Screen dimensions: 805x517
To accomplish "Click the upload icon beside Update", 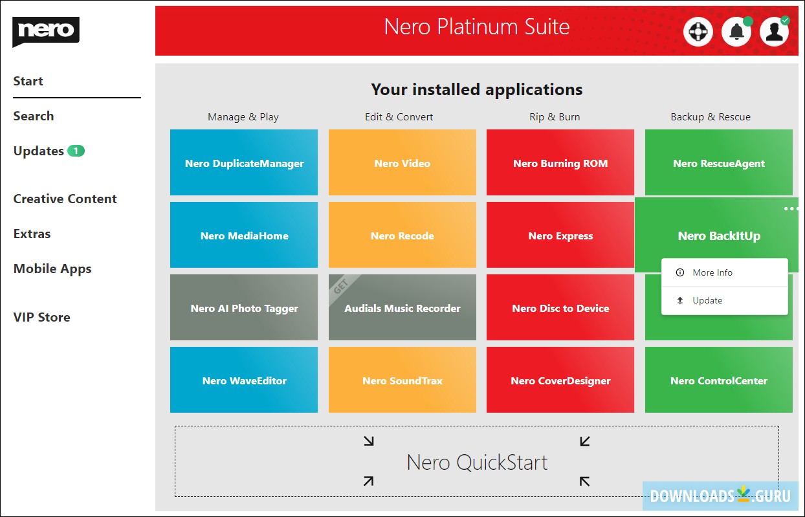I will pos(679,300).
